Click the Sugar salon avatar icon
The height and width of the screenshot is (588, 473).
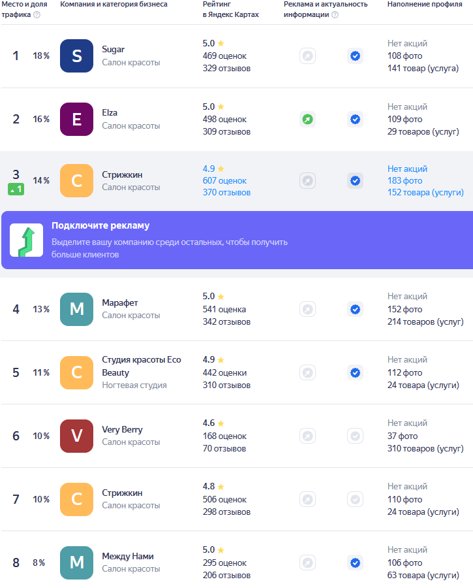tap(76, 56)
